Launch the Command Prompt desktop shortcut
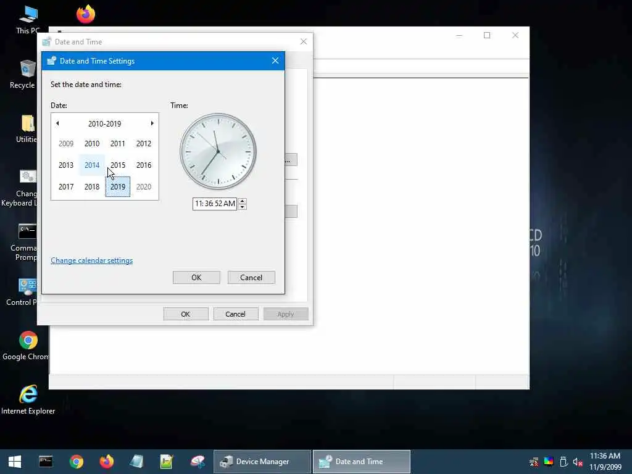The height and width of the screenshot is (474, 632). click(25, 243)
